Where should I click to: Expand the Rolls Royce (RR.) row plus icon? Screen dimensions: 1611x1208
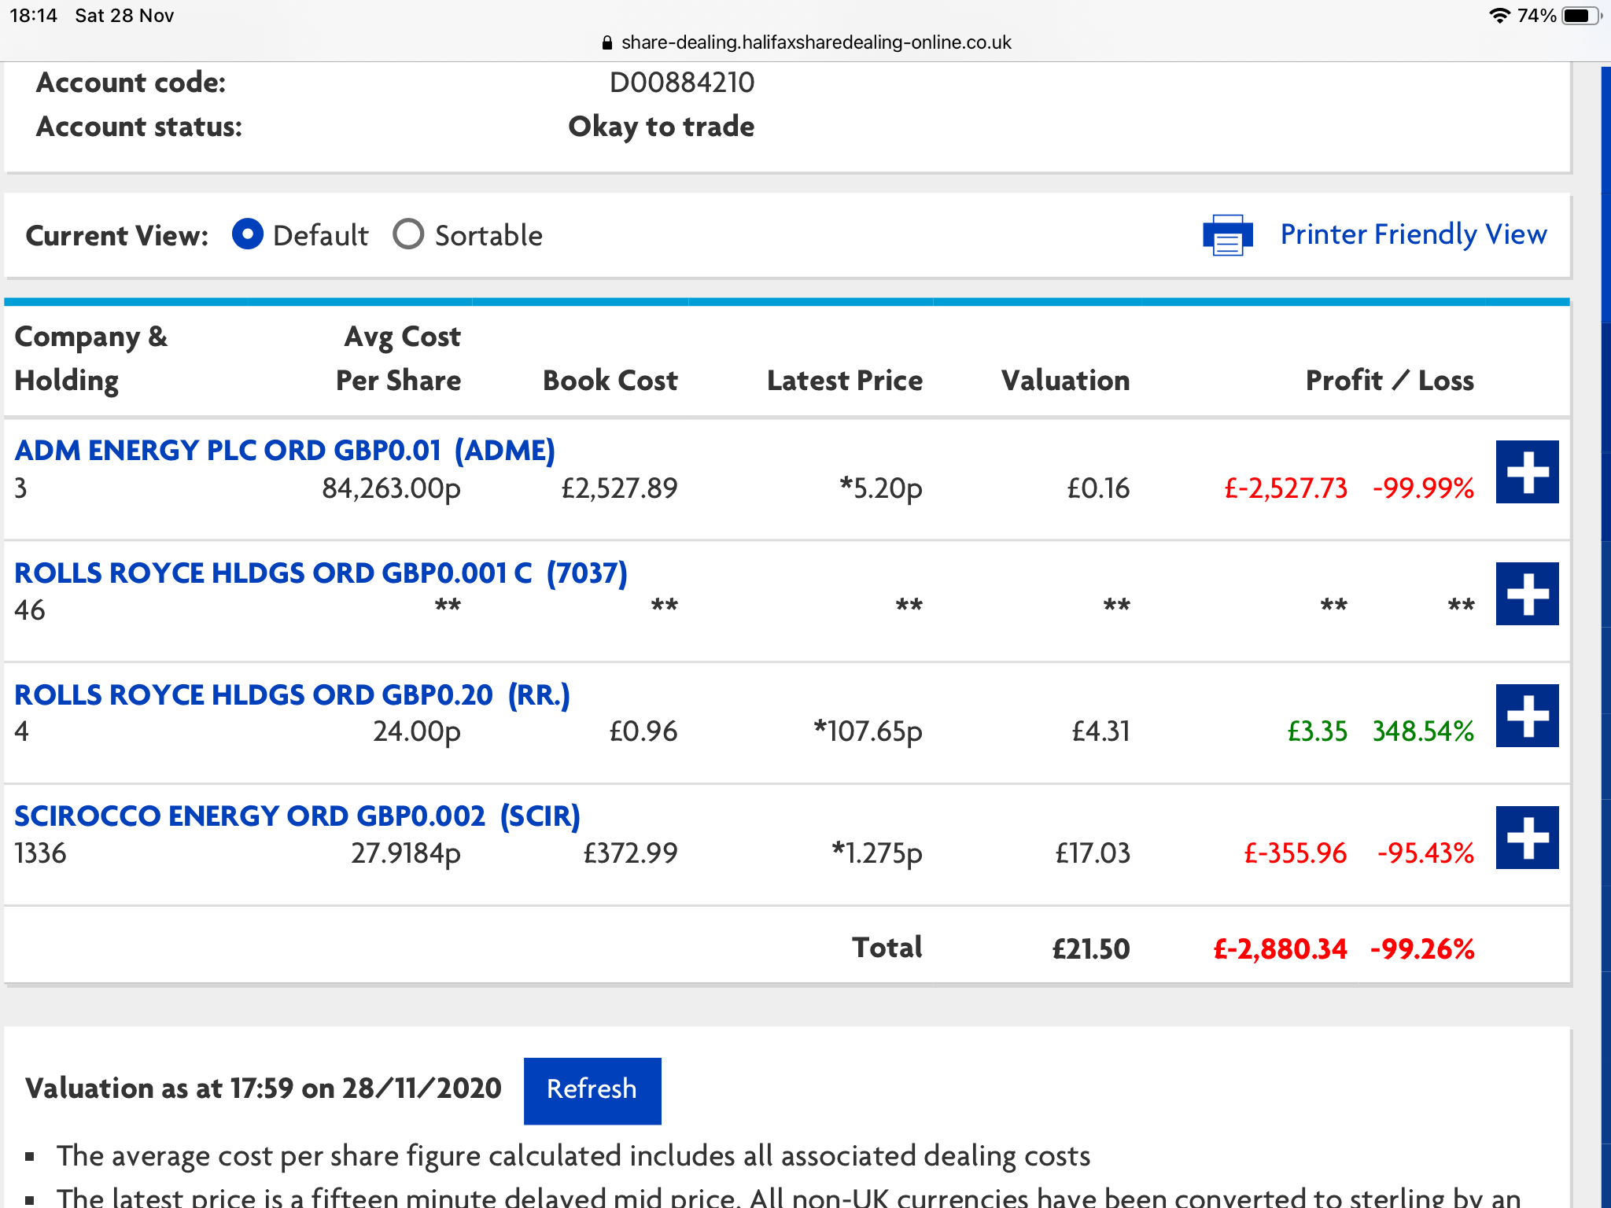pos(1527,716)
